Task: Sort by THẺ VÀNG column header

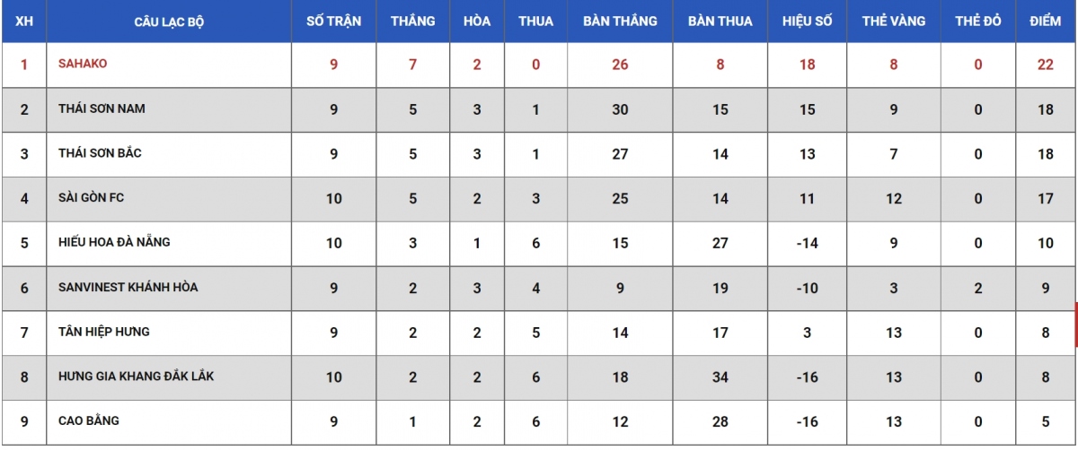Action: (x=893, y=22)
